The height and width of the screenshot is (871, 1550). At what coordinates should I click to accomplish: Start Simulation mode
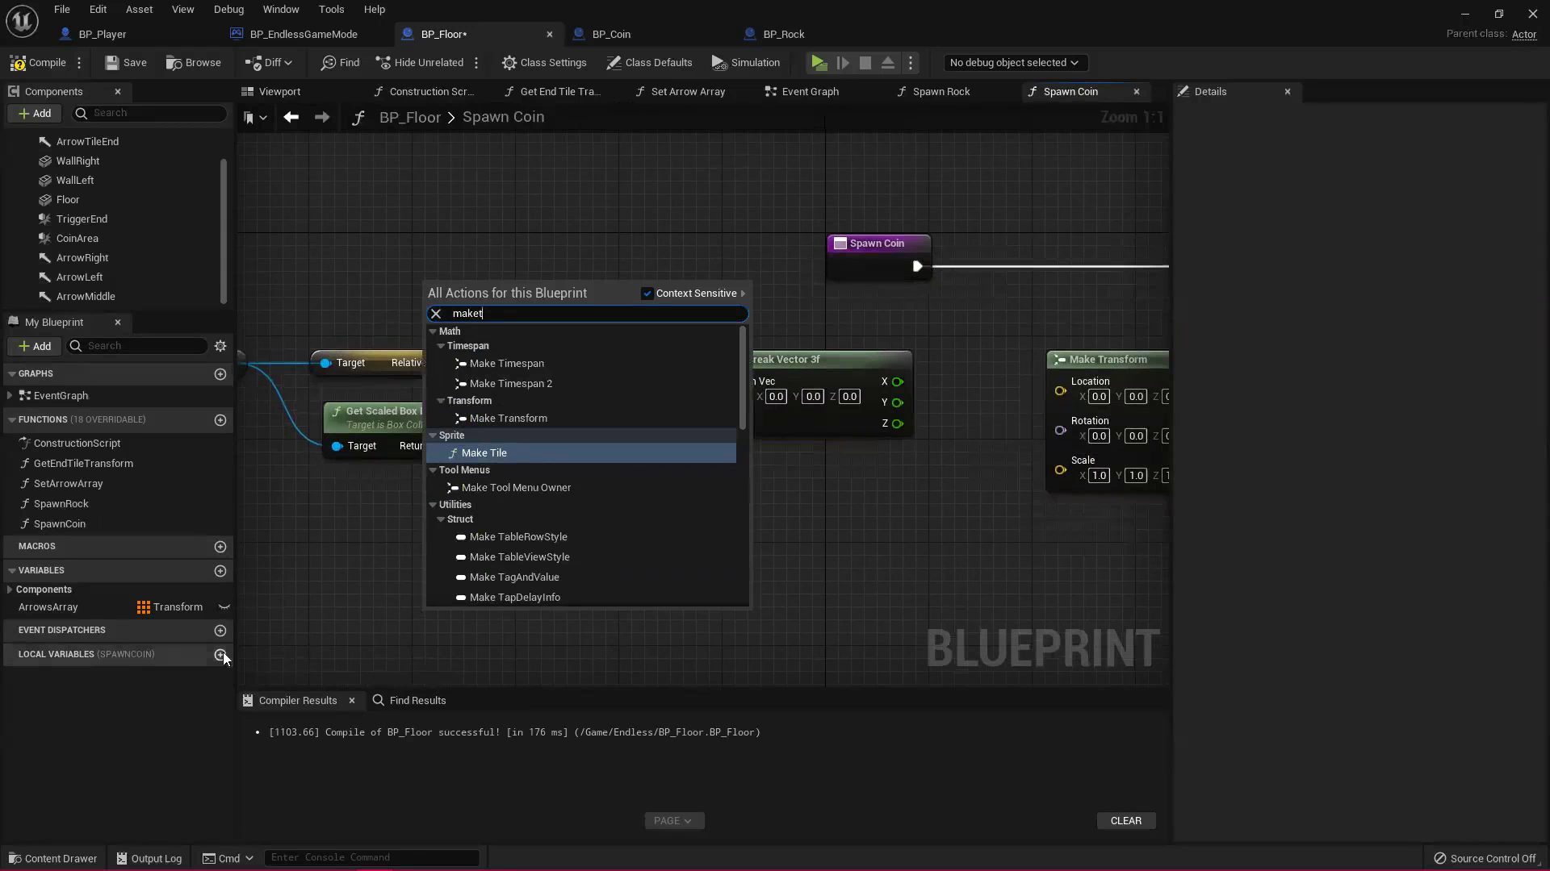click(x=746, y=63)
